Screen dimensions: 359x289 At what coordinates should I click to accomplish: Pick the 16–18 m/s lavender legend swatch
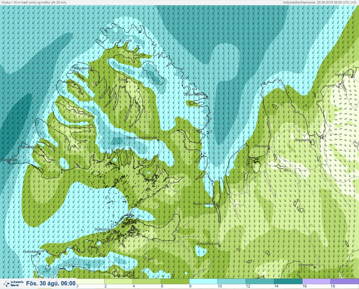316,281
